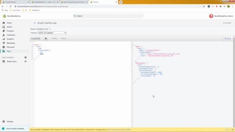The width and height of the screenshot is (235, 132).
Task: Open Apps bookmark shortcut
Action: 5,10
